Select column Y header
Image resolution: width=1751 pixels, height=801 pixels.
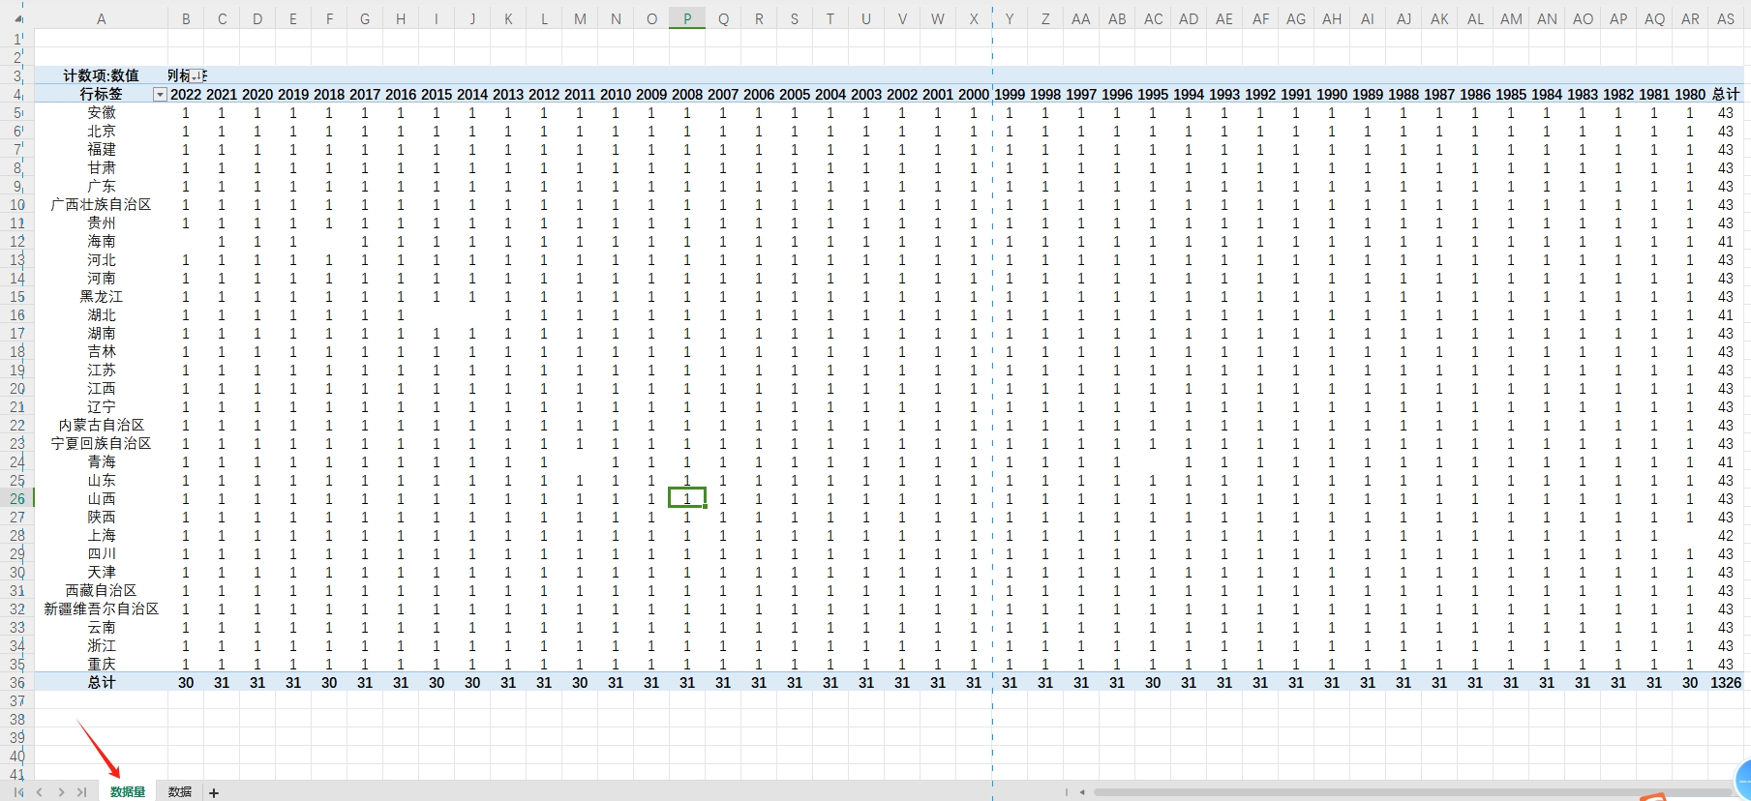[x=1010, y=18]
